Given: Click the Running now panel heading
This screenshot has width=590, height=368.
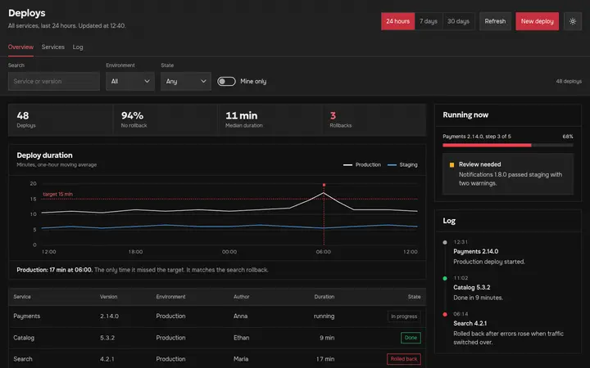Looking at the screenshot, I should [x=465, y=115].
